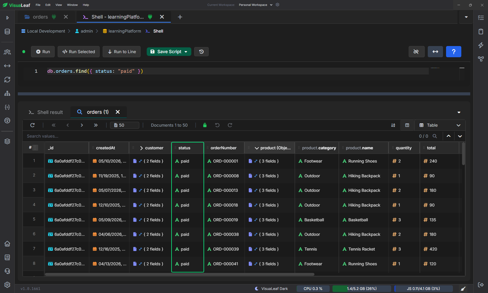Open the support headset sidebar icon
488x293 pixels.
click(x=7, y=271)
